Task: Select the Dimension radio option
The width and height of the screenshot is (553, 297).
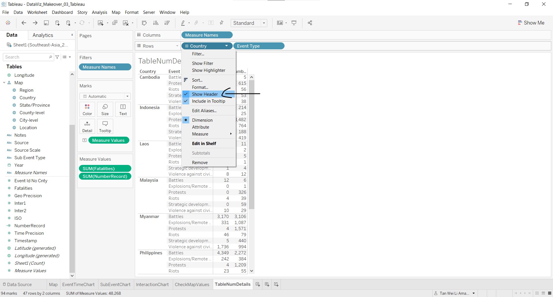Action: click(x=202, y=120)
